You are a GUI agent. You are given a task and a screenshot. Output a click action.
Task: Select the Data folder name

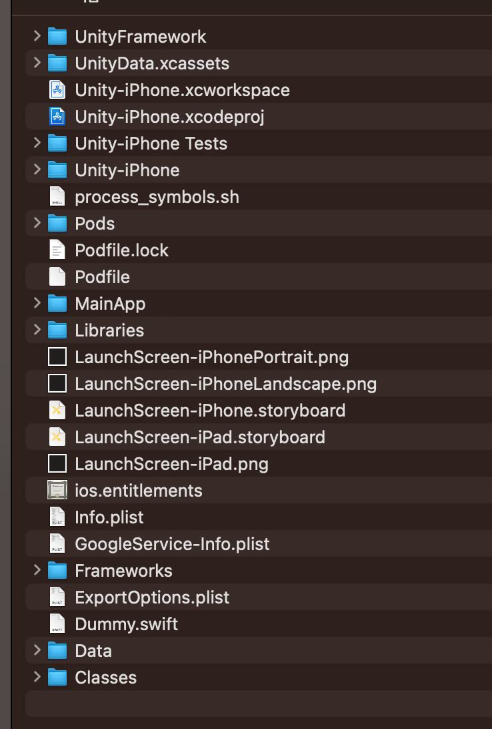pyautogui.click(x=93, y=651)
